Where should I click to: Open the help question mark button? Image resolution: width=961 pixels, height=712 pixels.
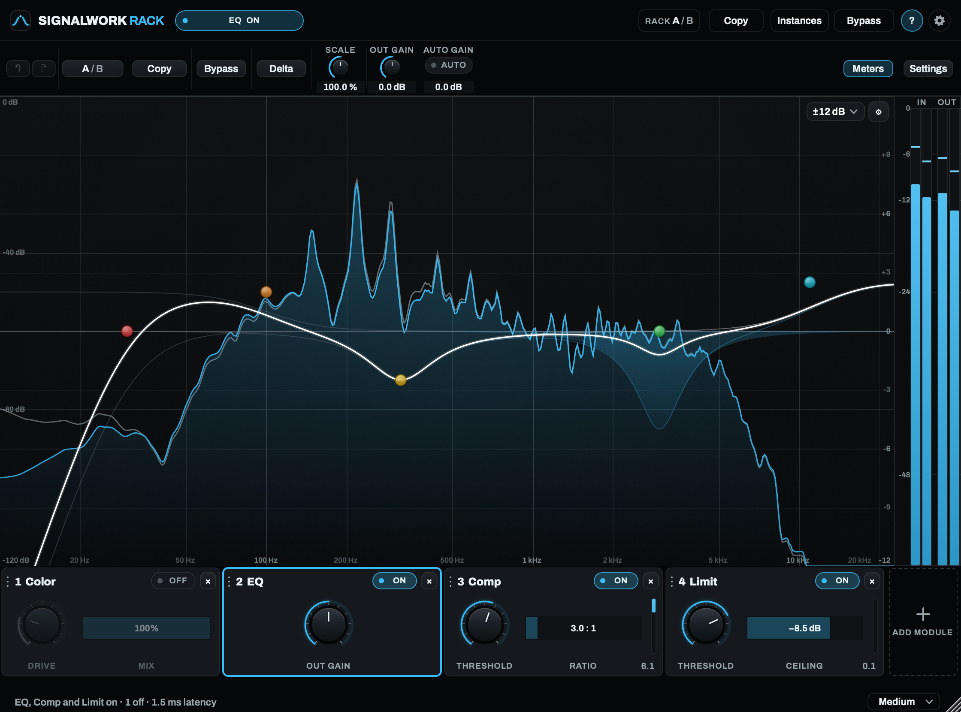[911, 21]
